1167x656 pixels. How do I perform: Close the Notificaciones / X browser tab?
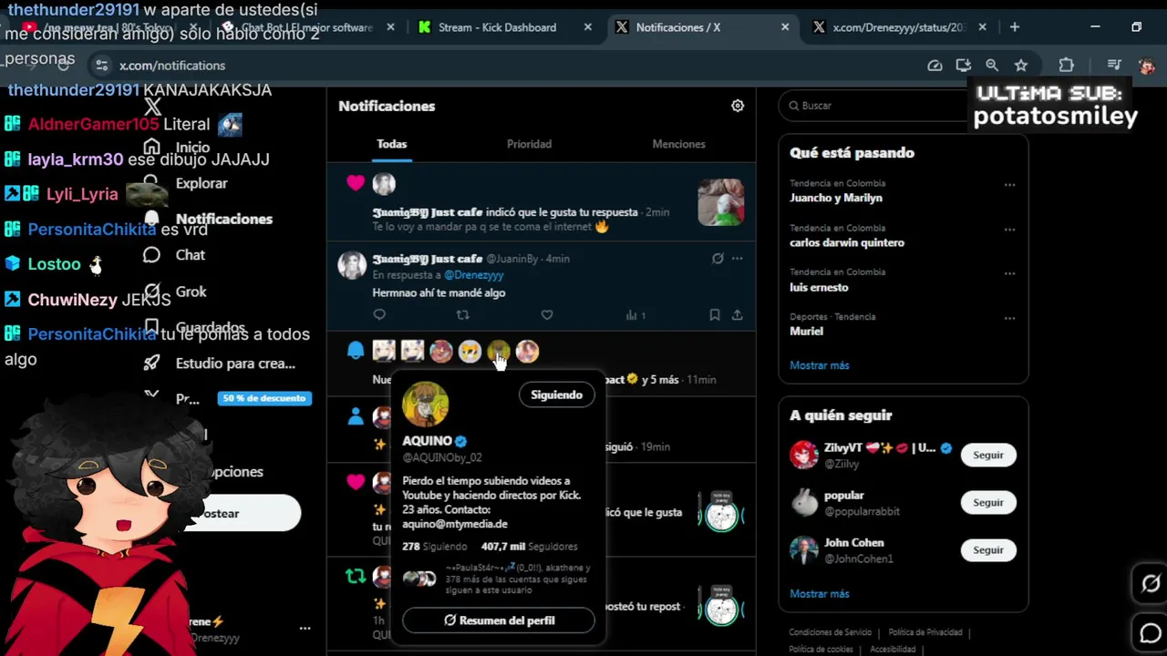tap(785, 27)
